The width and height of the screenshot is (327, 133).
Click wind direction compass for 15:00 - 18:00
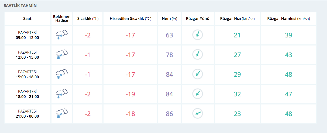[198, 74]
